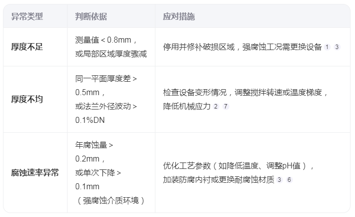Click the 测量值 < 0.8mm text
The height and width of the screenshot is (217, 355).
point(106,40)
